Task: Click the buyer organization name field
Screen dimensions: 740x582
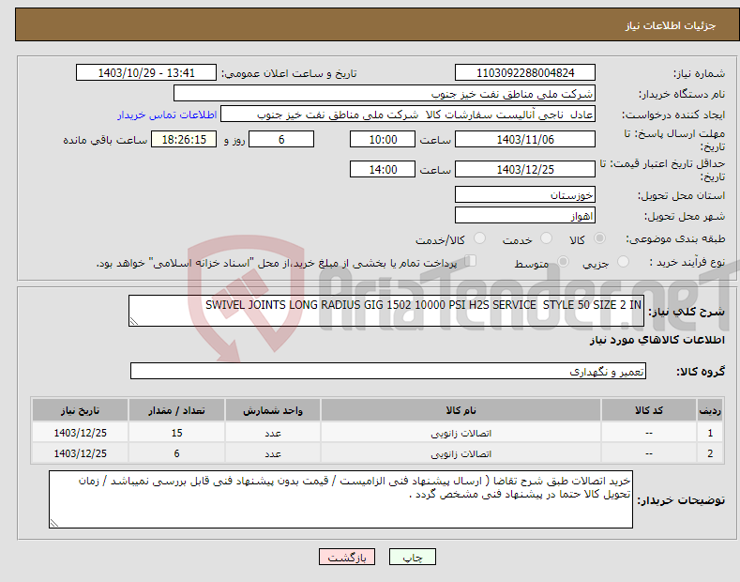Action: point(385,94)
